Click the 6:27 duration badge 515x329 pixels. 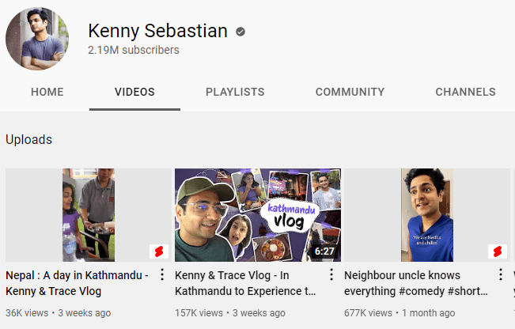pos(324,251)
